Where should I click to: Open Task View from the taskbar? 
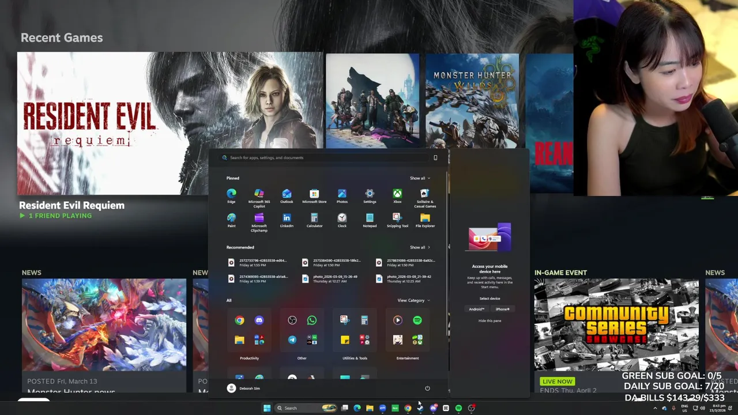tap(344, 408)
